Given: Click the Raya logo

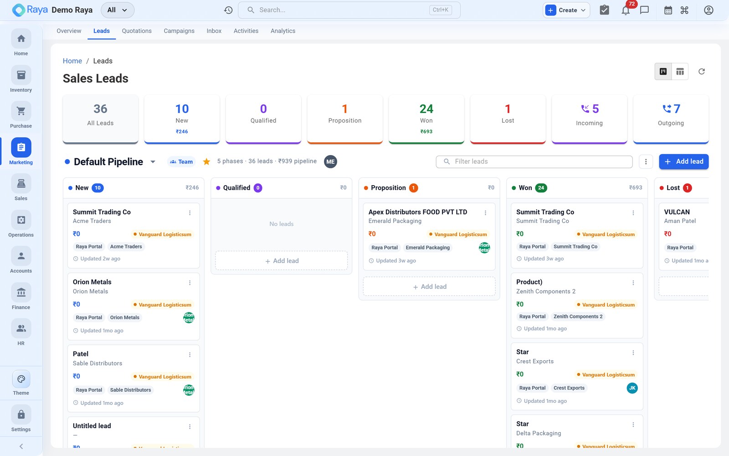Looking at the screenshot, I should click(x=30, y=10).
